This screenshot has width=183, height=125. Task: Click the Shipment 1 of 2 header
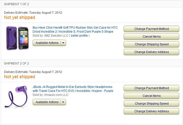(x=16, y=4)
